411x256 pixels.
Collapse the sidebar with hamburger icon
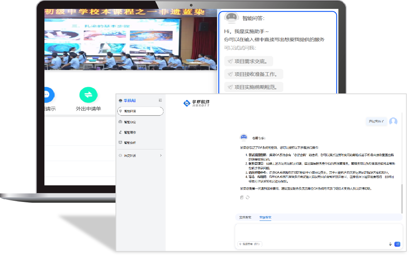(160, 100)
